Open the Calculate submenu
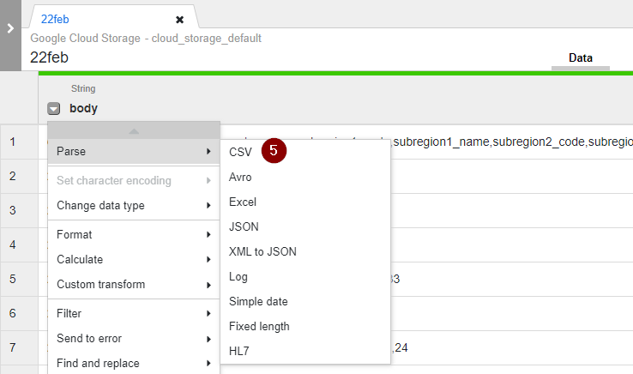Image resolution: width=633 pixels, height=374 pixels. 133,259
